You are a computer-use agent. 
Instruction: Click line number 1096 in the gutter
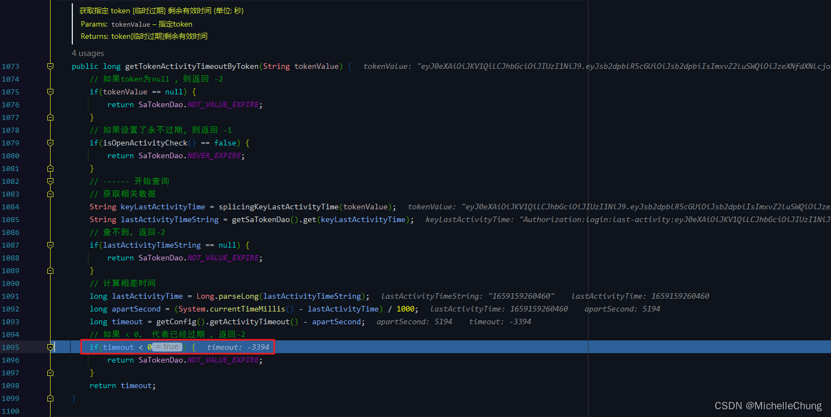coord(10,360)
